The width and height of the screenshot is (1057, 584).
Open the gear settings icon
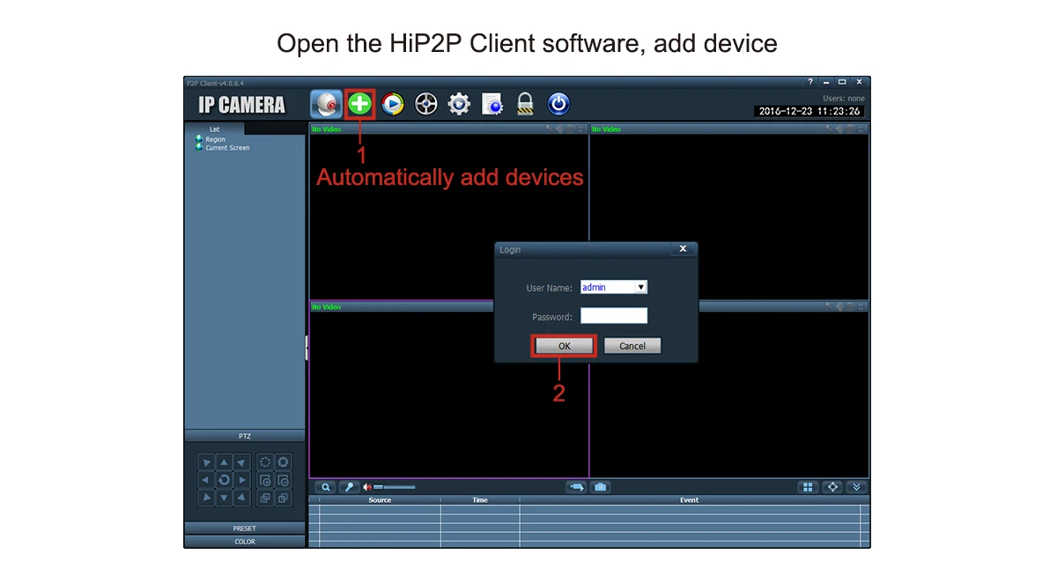459,105
